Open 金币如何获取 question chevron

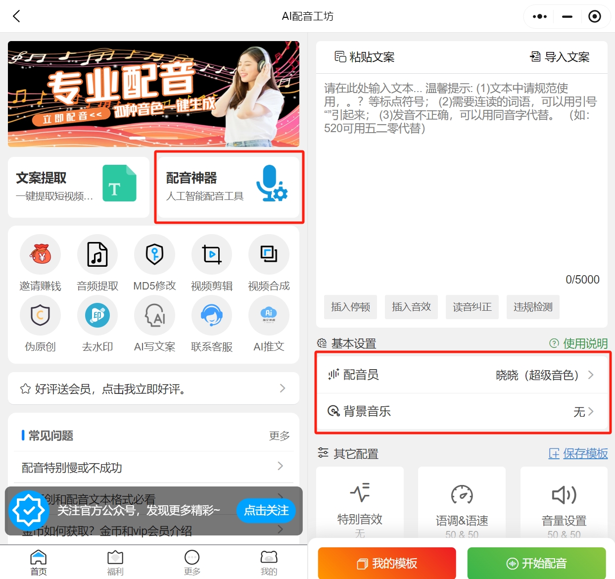point(281,530)
